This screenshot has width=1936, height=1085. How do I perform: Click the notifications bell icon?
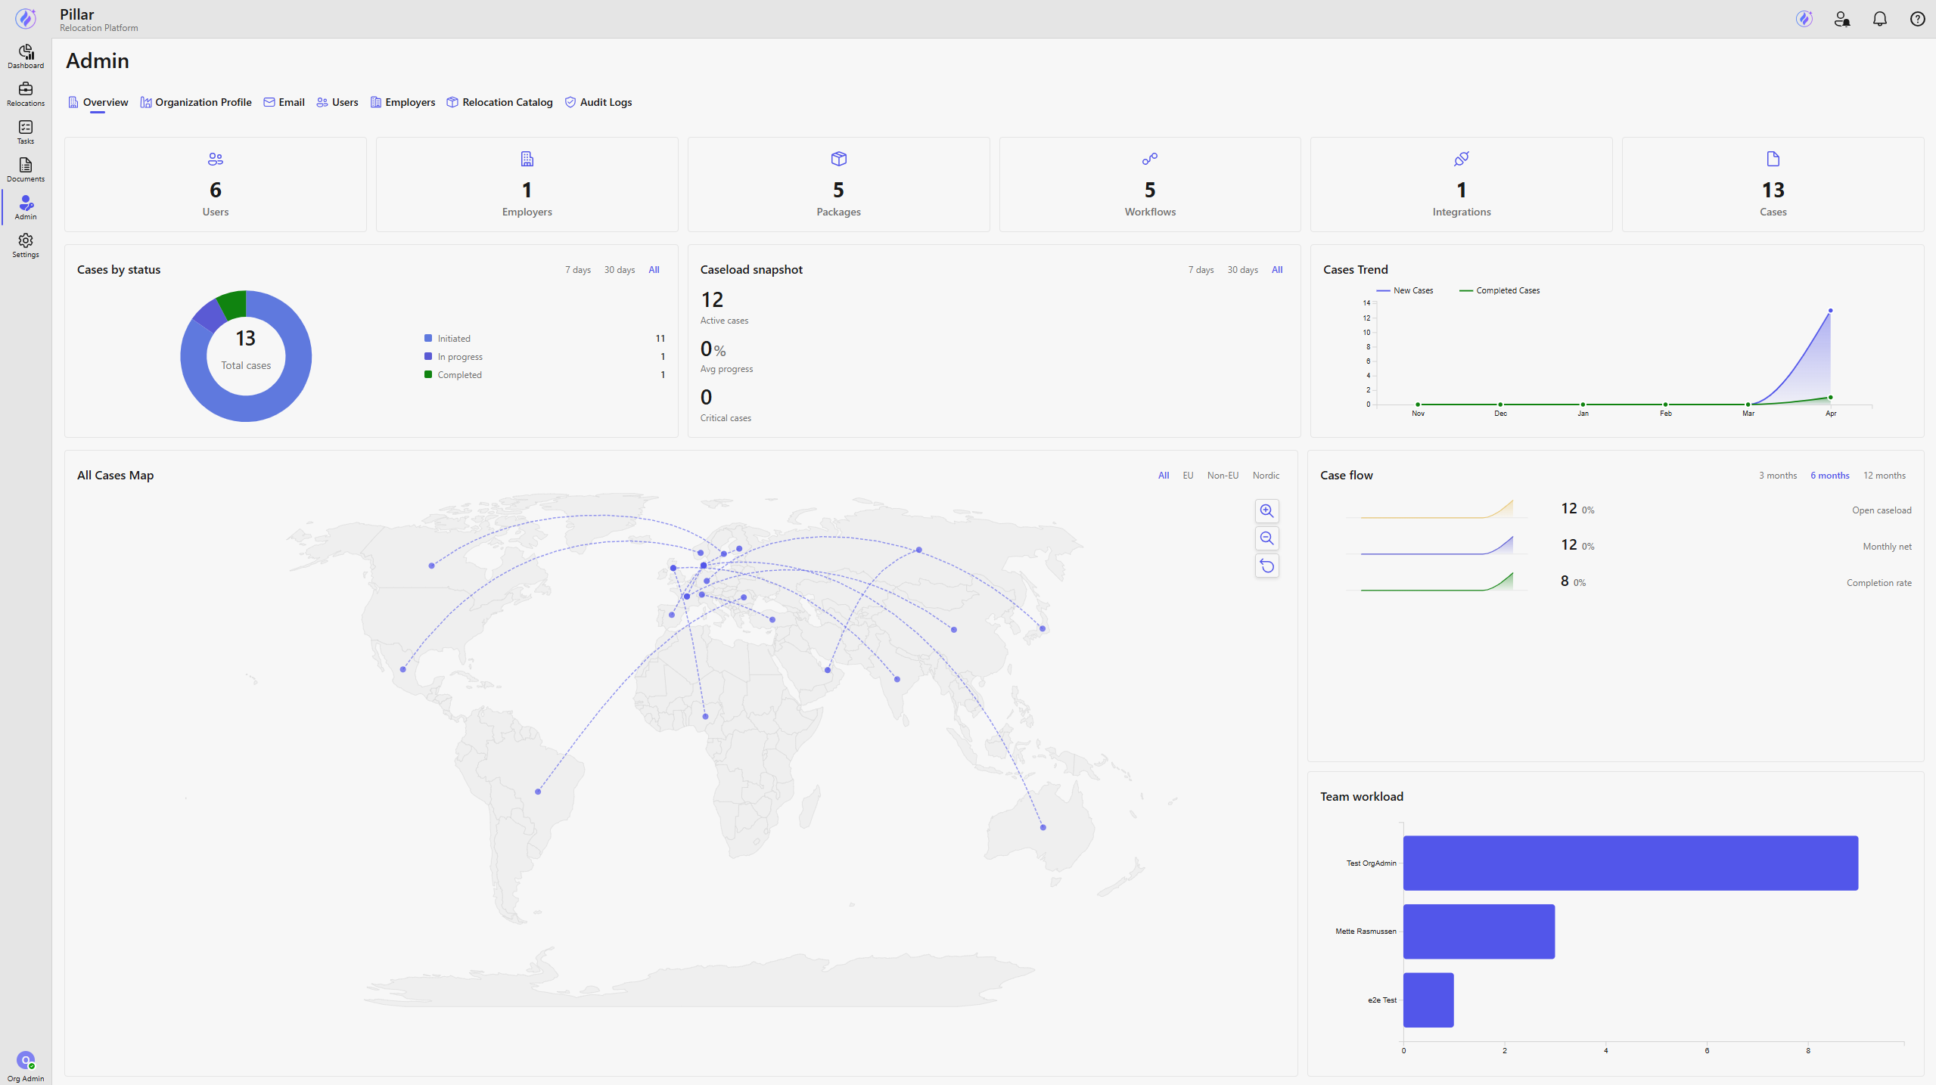[1880, 19]
